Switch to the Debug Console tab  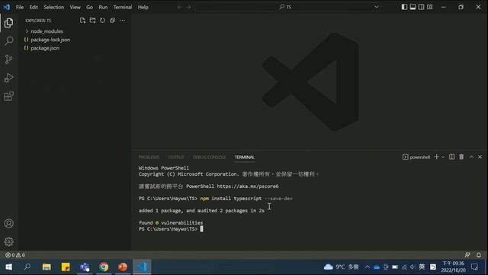click(x=209, y=157)
